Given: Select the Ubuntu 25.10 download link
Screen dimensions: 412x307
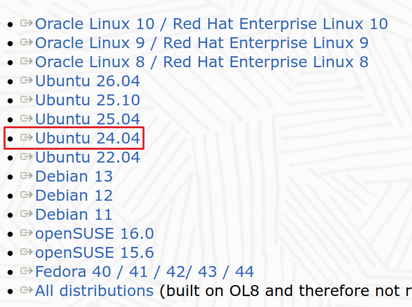Looking at the screenshot, I should point(87,100).
